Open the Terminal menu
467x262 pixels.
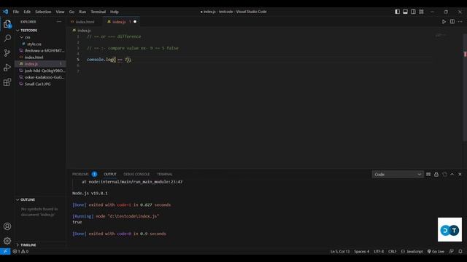pyautogui.click(x=99, y=12)
